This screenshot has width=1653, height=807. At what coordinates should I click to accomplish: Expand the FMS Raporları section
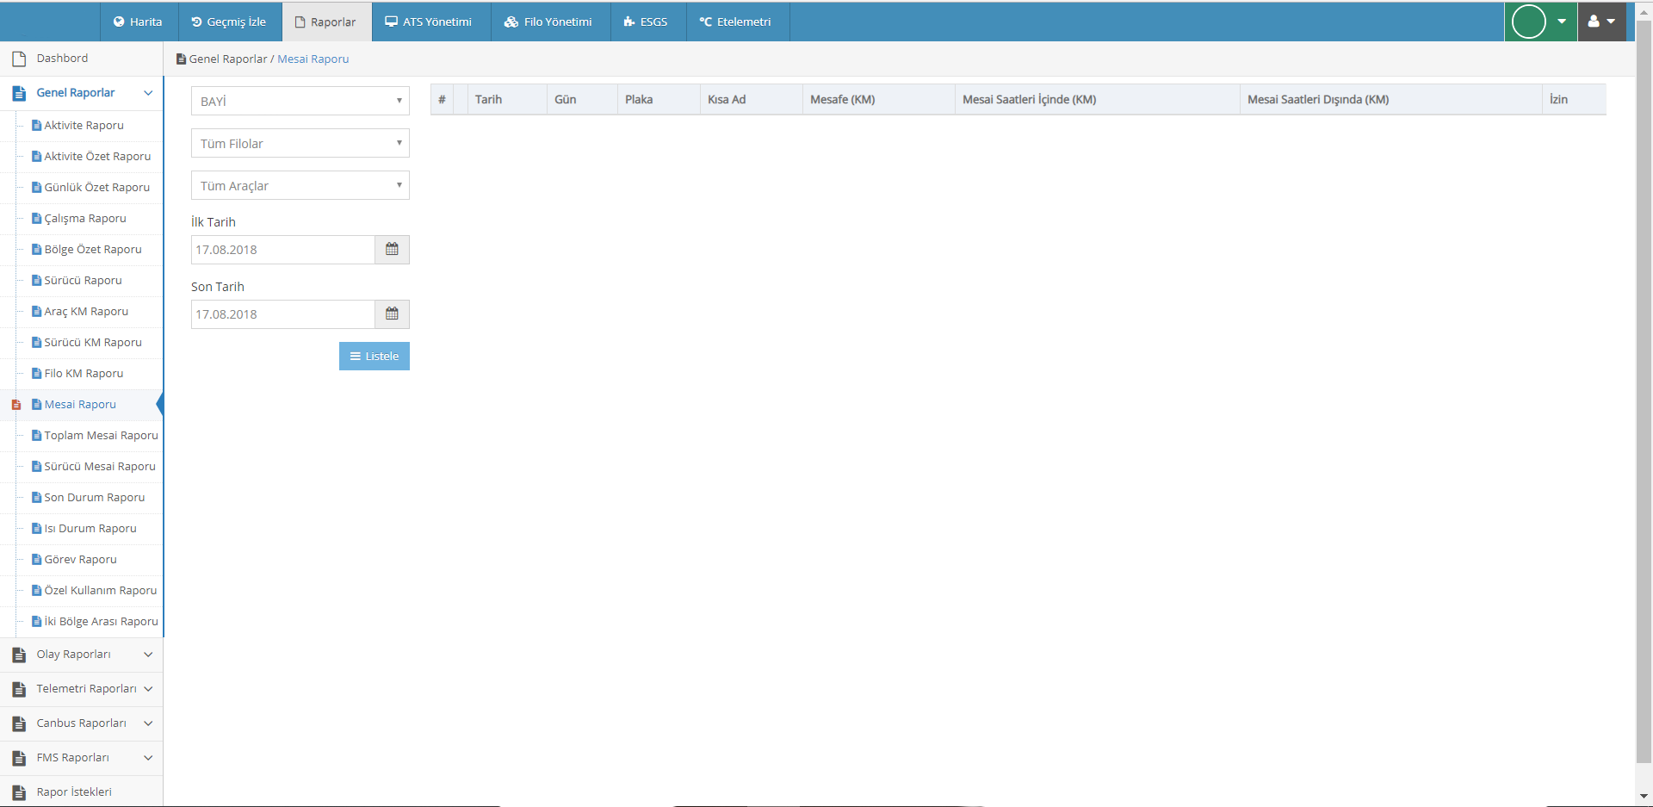pos(148,758)
